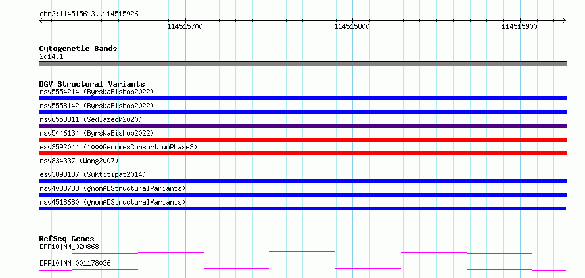585x278 pixels.
Task: Click the purple bar under nsv6553311
Action: [302, 126]
